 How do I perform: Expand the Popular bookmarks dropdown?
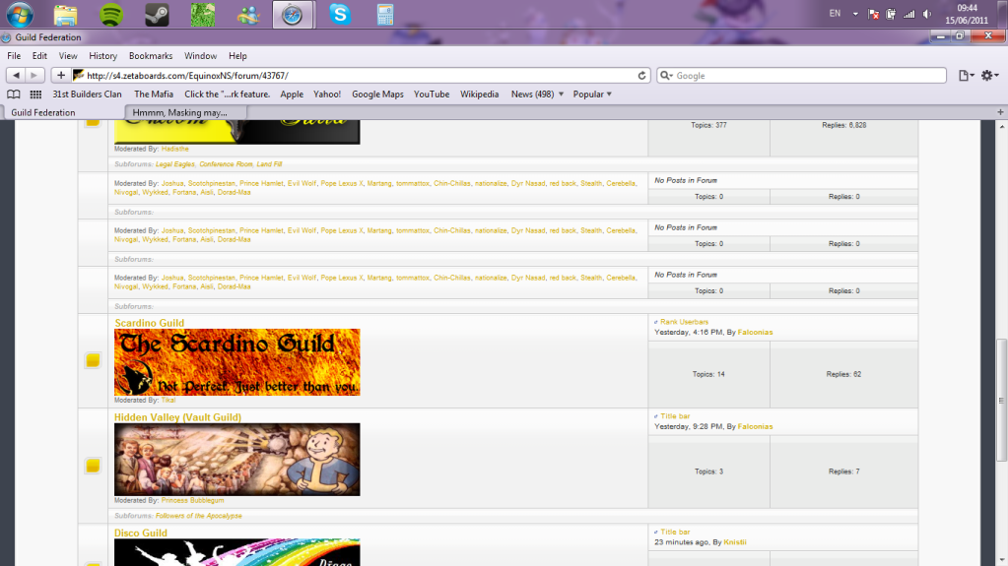point(592,94)
